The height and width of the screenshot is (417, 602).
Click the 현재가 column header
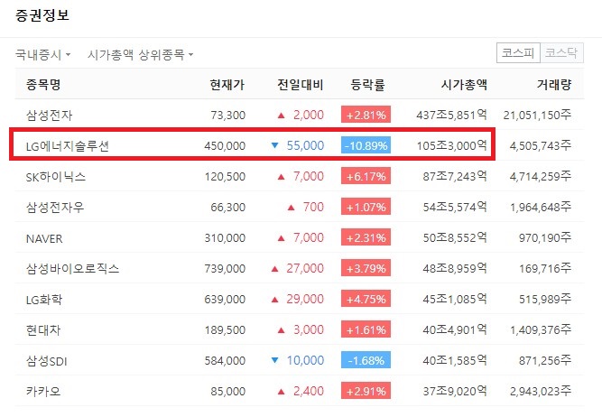227,84
